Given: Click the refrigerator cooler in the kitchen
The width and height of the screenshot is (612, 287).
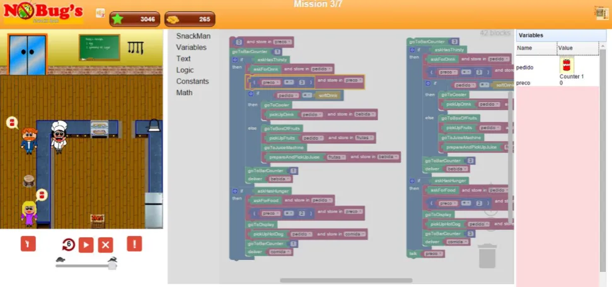Looking at the screenshot, I should [x=153, y=210].
